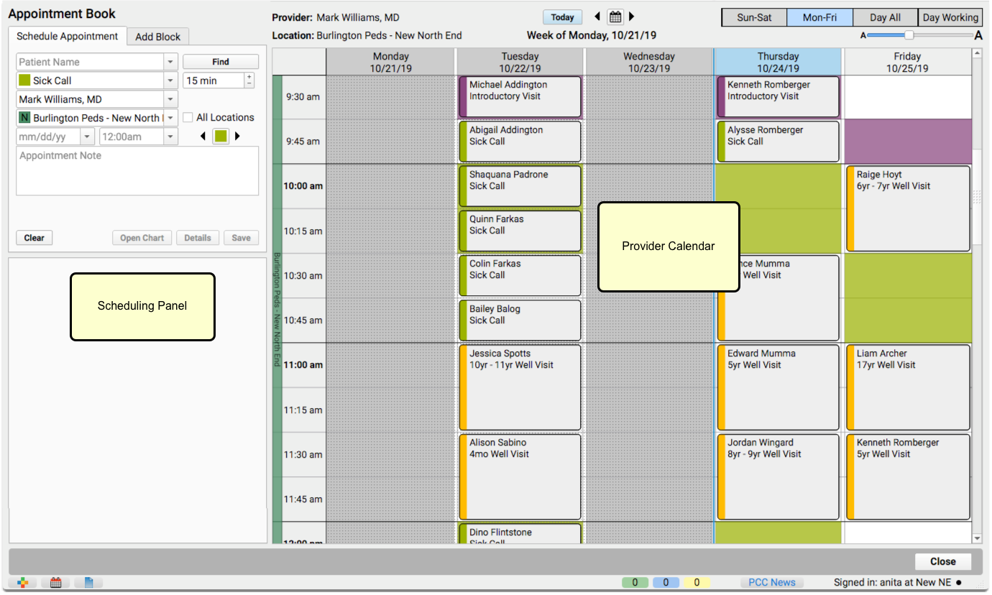Adjust the text size slider handle
Image resolution: width=992 pixels, height=595 pixels.
coord(909,34)
